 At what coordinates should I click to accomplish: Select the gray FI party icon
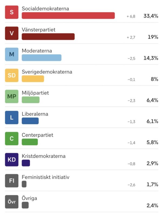click(12, 181)
